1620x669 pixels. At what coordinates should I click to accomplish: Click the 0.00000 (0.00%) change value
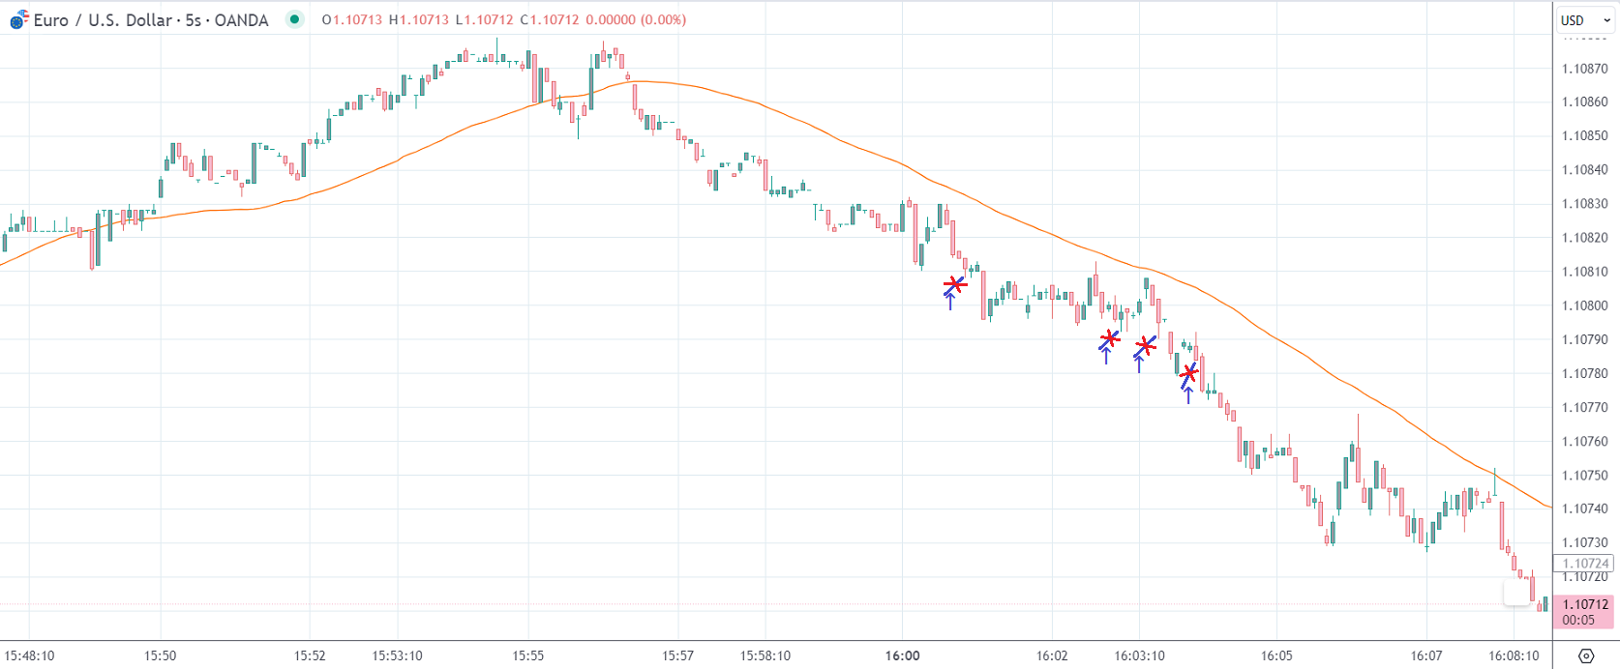pyautogui.click(x=636, y=19)
